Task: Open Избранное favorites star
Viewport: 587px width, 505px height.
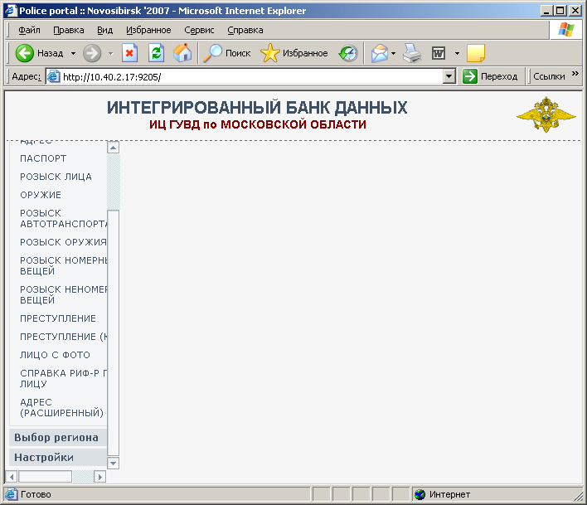Action: 293,54
